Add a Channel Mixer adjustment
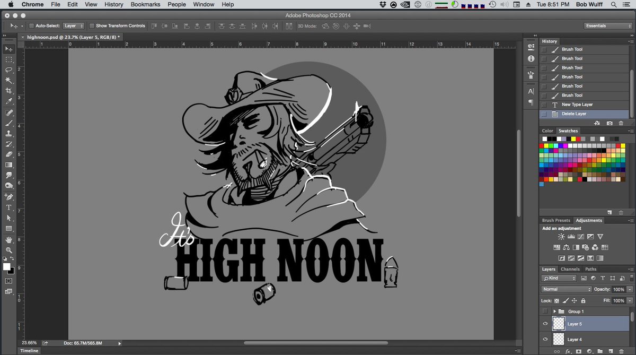 pyautogui.click(x=595, y=247)
